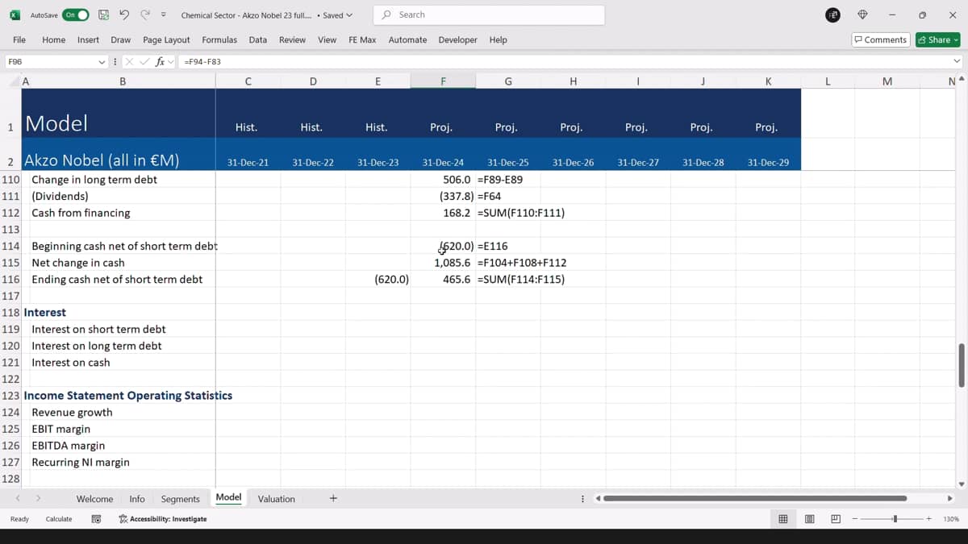Undo the last action

pos(124,15)
